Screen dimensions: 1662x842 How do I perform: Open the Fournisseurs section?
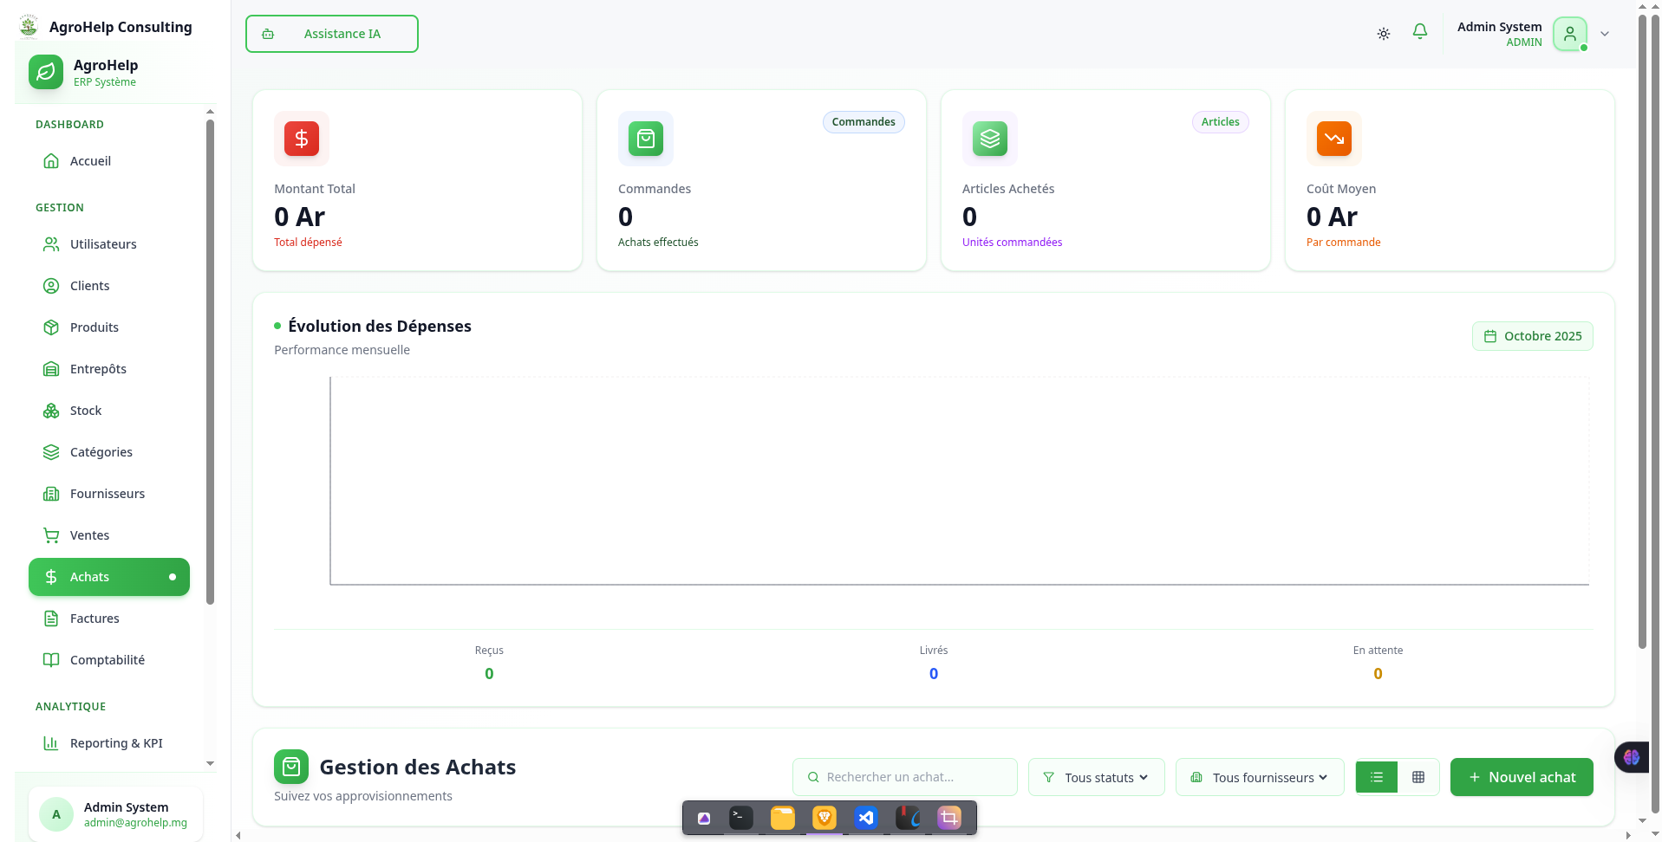107,493
